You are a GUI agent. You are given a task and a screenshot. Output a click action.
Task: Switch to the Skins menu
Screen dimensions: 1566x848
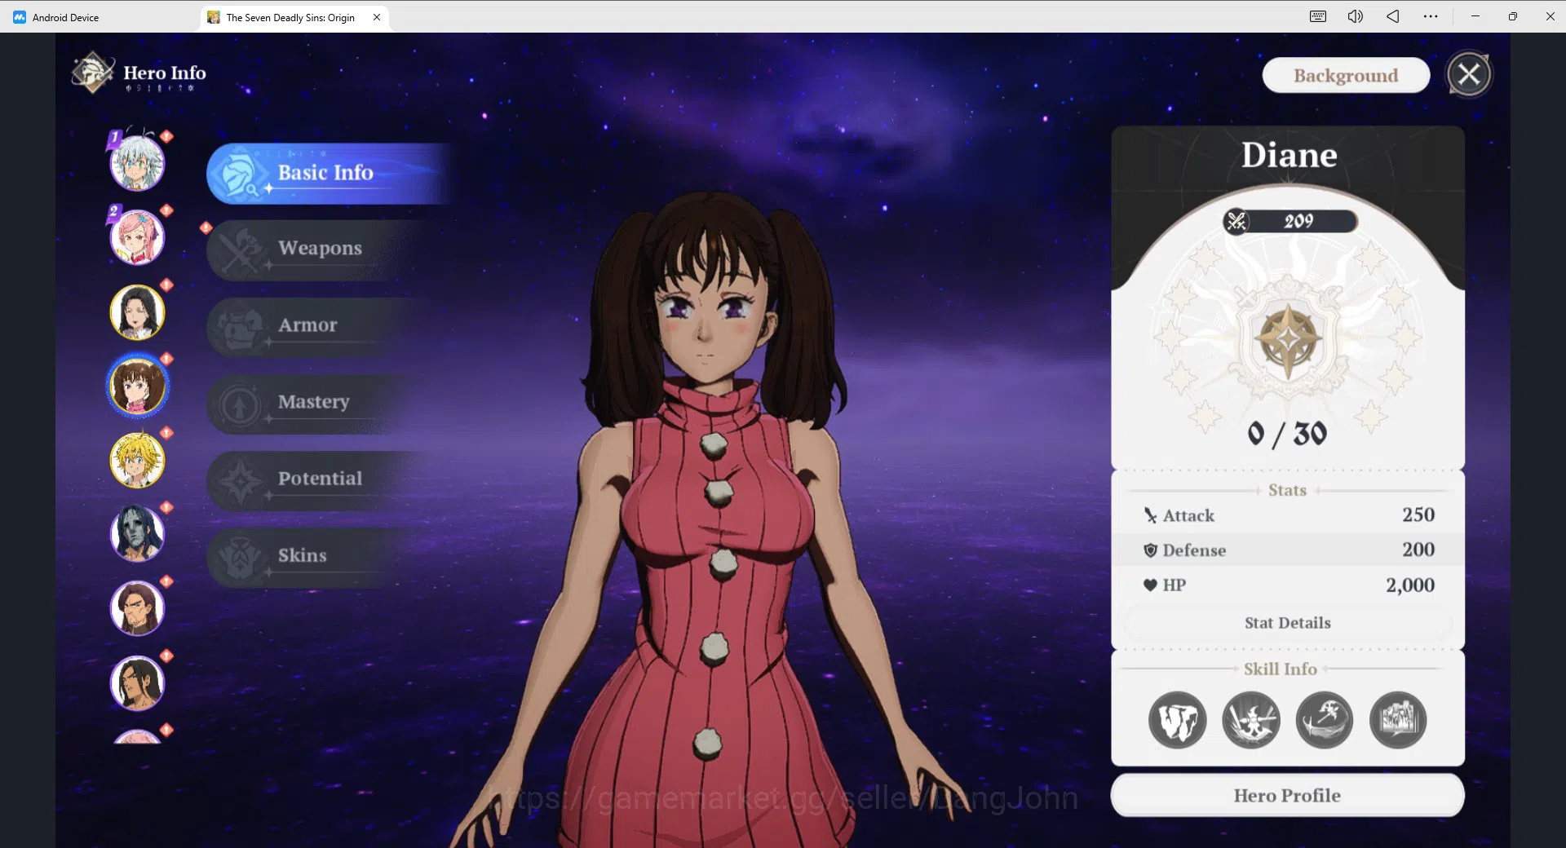tap(318, 556)
